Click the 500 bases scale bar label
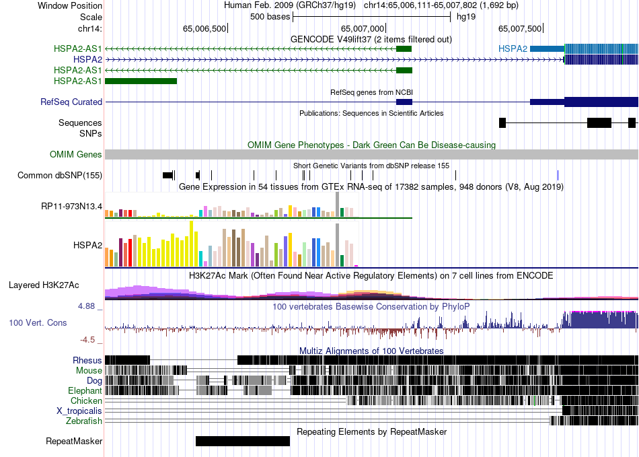The image size is (639, 457). coord(270,17)
